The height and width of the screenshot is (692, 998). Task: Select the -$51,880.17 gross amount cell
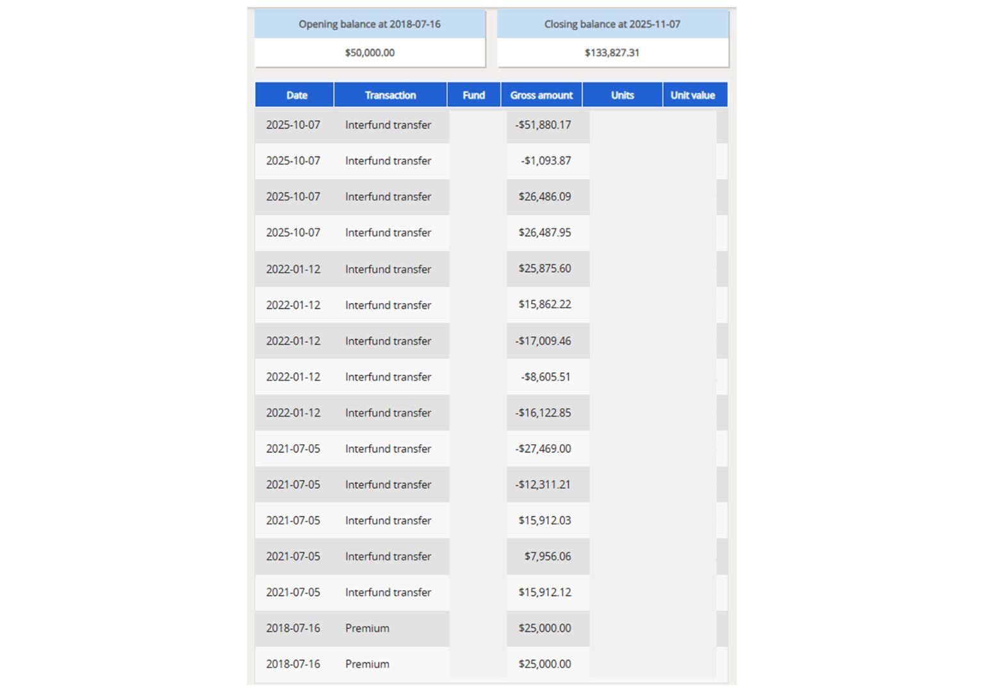(543, 125)
